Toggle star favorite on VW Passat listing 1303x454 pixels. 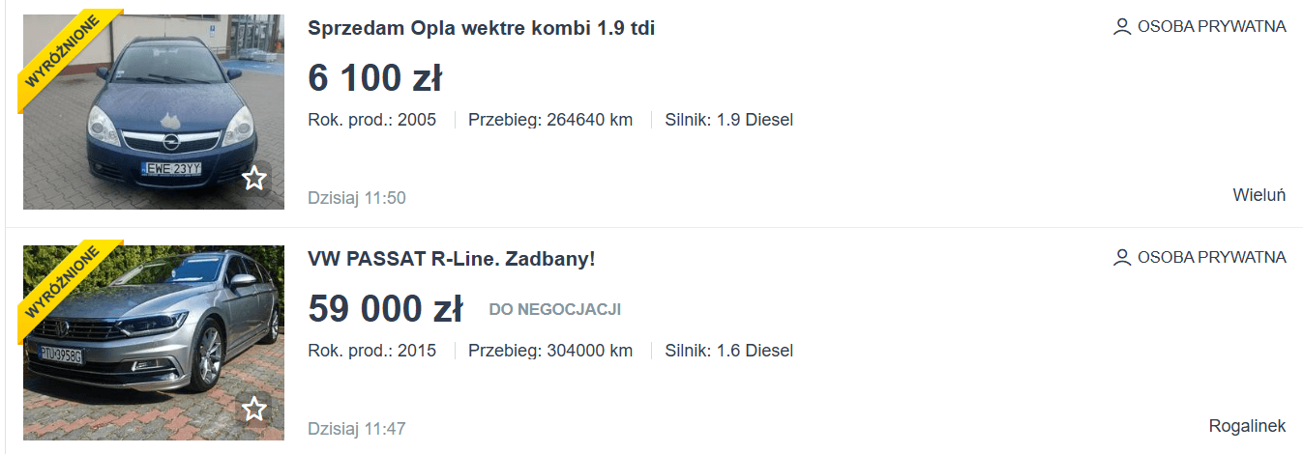pos(254,410)
